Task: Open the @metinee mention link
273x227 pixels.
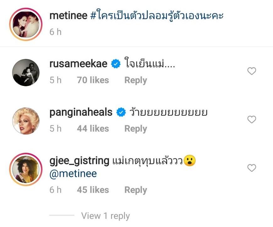Action: click(x=73, y=173)
